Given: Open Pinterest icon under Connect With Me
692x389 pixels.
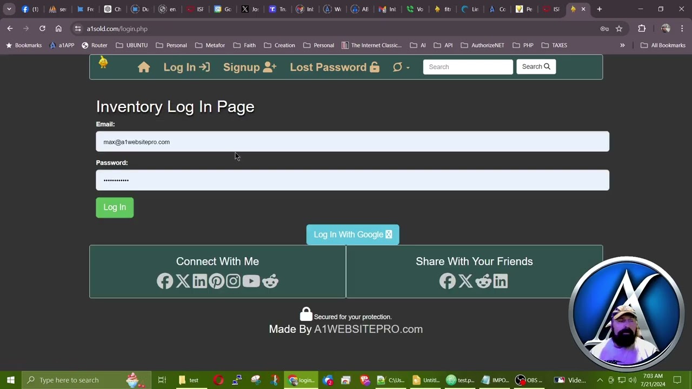Looking at the screenshot, I should 217,281.
